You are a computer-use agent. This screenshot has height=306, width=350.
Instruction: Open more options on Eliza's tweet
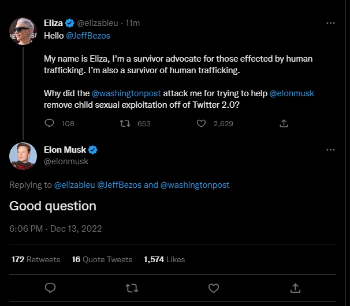click(x=331, y=23)
